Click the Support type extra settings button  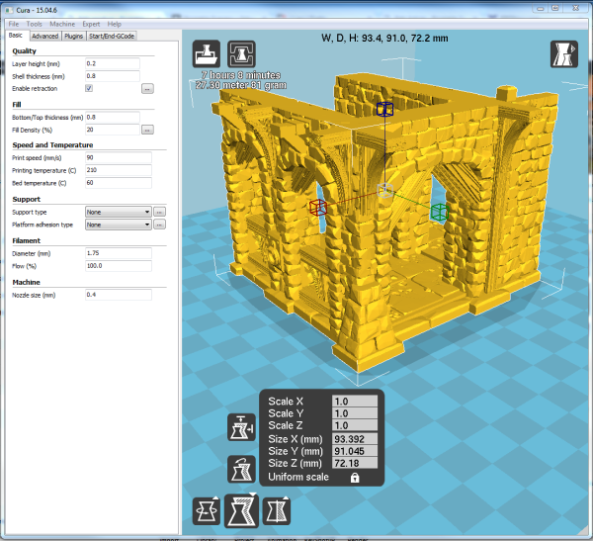159,212
